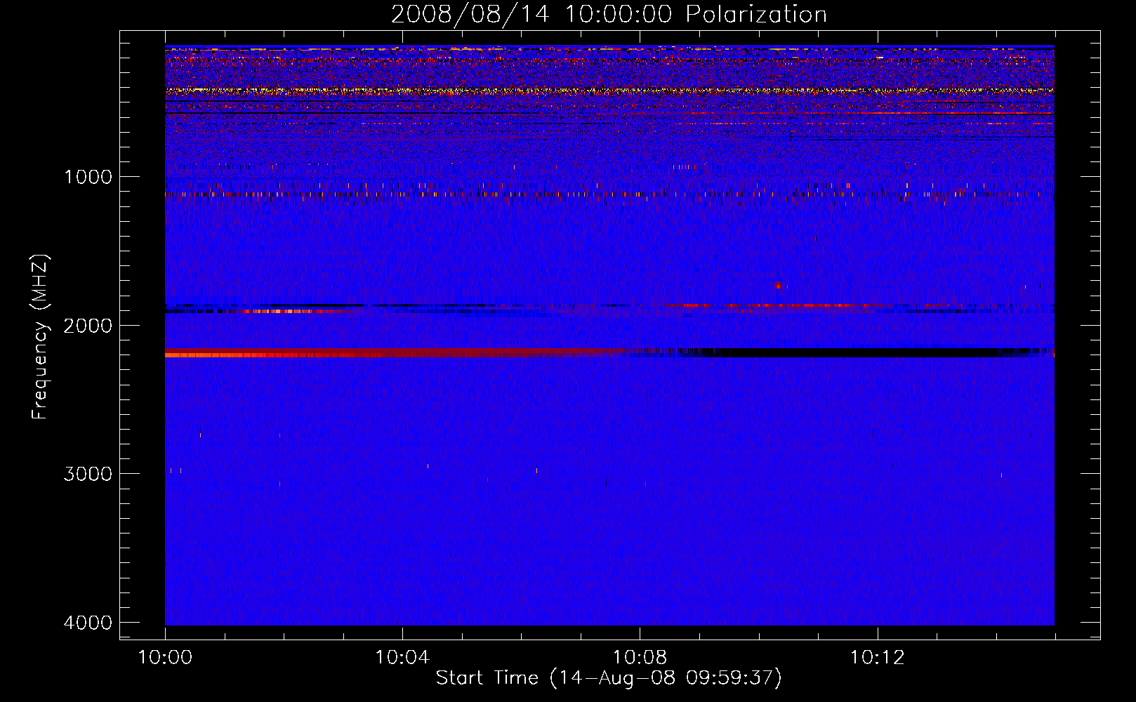Click the "Frequency (MHZ)" axis label
This screenshot has width=1136, height=702.
[39, 336]
